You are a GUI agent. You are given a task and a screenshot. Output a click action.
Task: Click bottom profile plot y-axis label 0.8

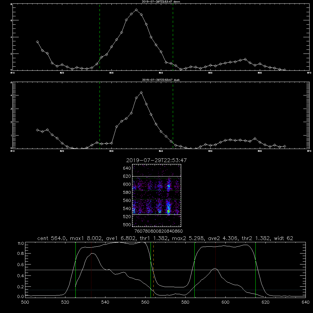[x=21, y=253]
